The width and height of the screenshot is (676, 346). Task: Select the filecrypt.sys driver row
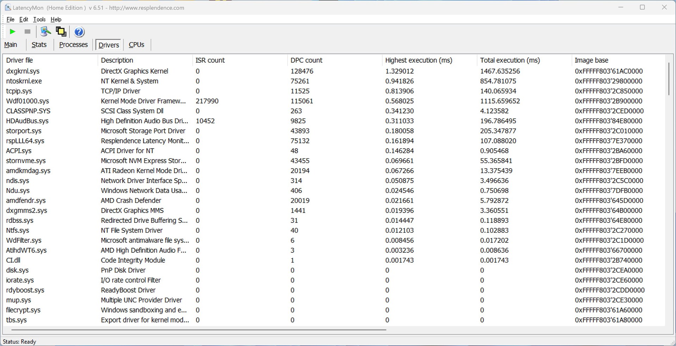click(x=334, y=310)
